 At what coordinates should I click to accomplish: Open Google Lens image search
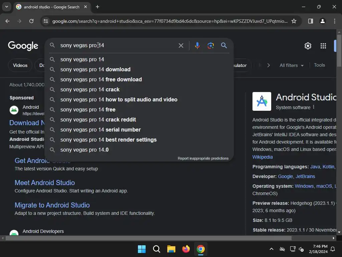210,46
